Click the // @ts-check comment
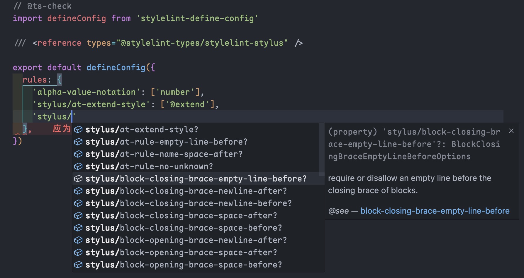 click(x=43, y=6)
